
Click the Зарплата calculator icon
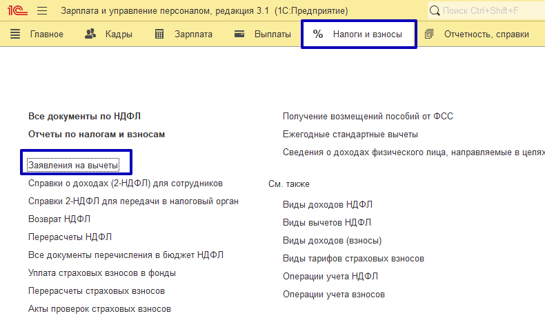coord(159,34)
